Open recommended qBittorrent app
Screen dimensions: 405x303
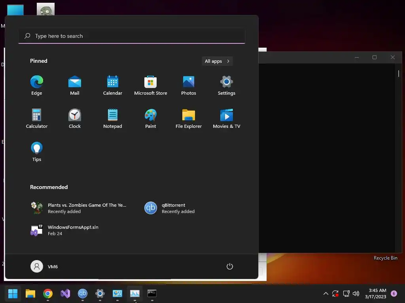[x=169, y=208]
